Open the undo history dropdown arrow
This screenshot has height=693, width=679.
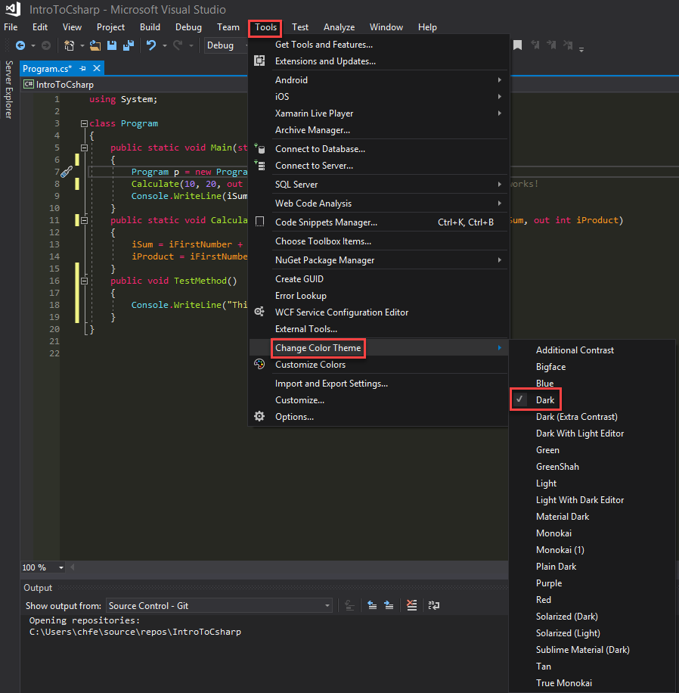[165, 45]
